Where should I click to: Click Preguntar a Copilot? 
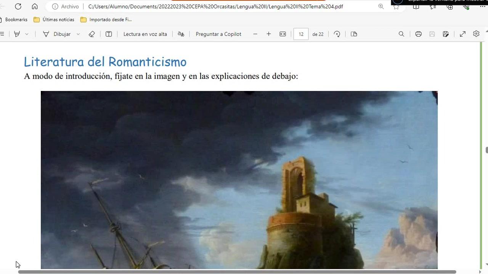[x=218, y=34]
